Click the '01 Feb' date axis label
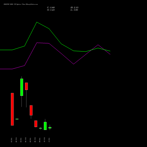The height and width of the screenshot is (147, 147). click(x=11, y=140)
